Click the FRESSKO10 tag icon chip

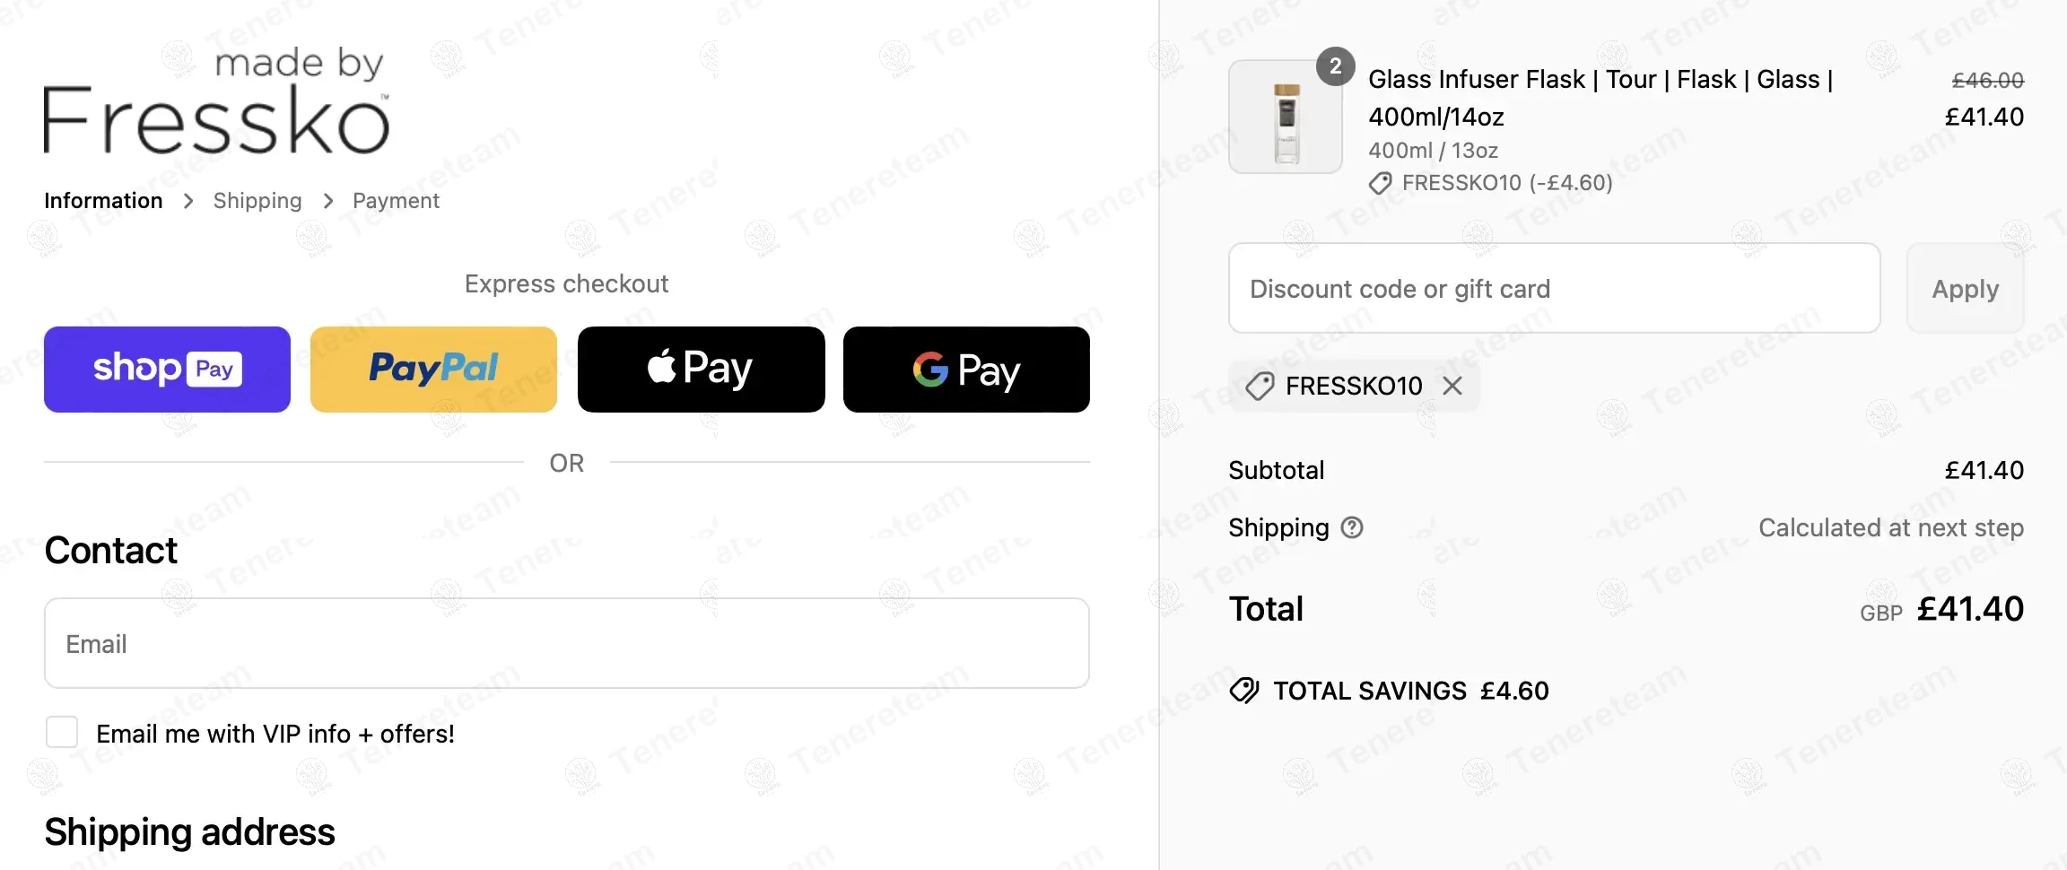click(1260, 387)
